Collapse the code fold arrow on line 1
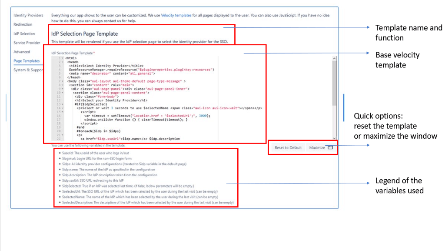 (62, 58)
